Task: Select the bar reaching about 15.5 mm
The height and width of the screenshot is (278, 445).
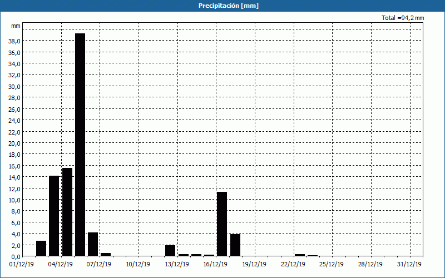Action: [x=67, y=212]
